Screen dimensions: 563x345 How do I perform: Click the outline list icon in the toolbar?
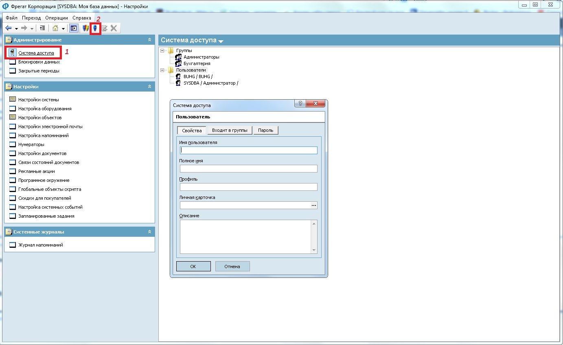pos(42,28)
